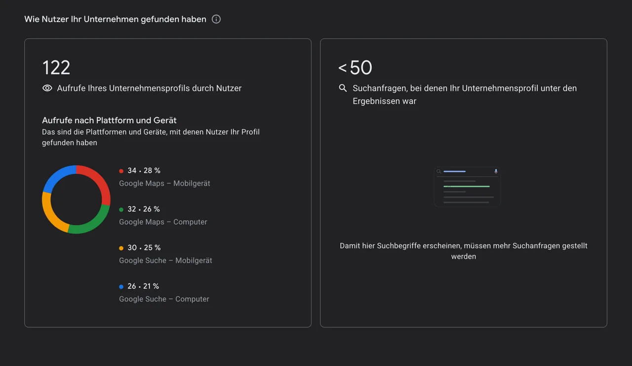Click the yellow segment of the donut chart
Screen dimensions: 632x366
click(x=50, y=215)
